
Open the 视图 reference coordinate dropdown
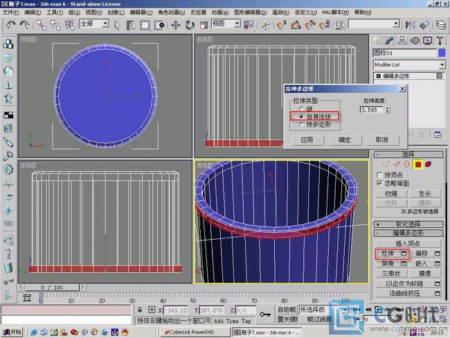[237, 24]
